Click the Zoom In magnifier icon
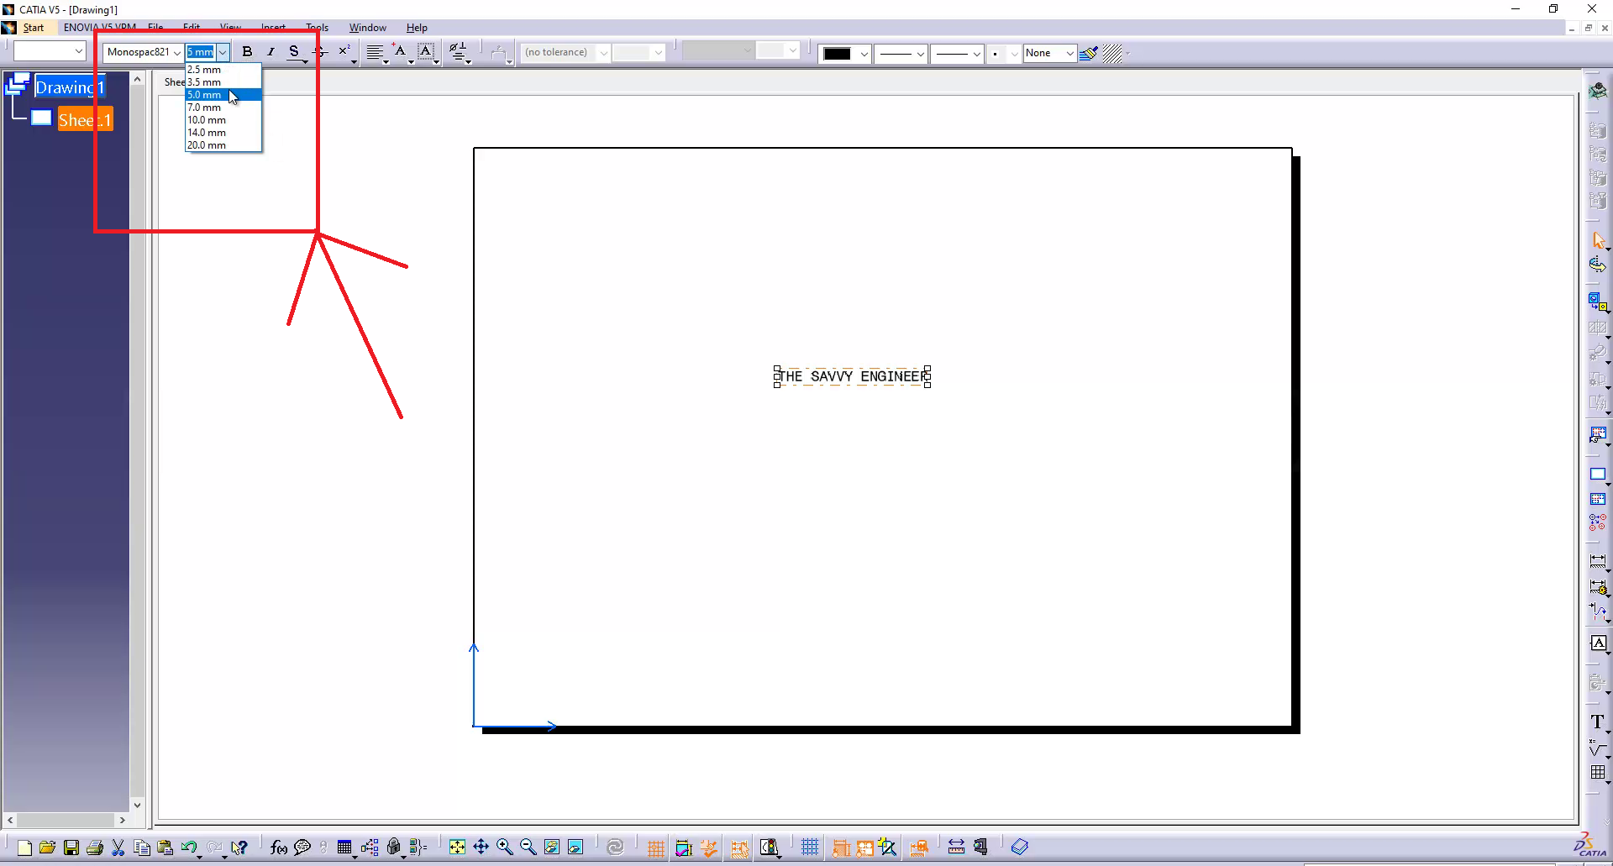 504,847
